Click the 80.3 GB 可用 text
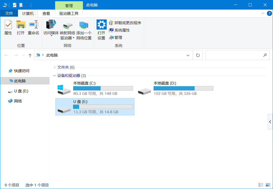273x189 pixels. (x=85, y=94)
